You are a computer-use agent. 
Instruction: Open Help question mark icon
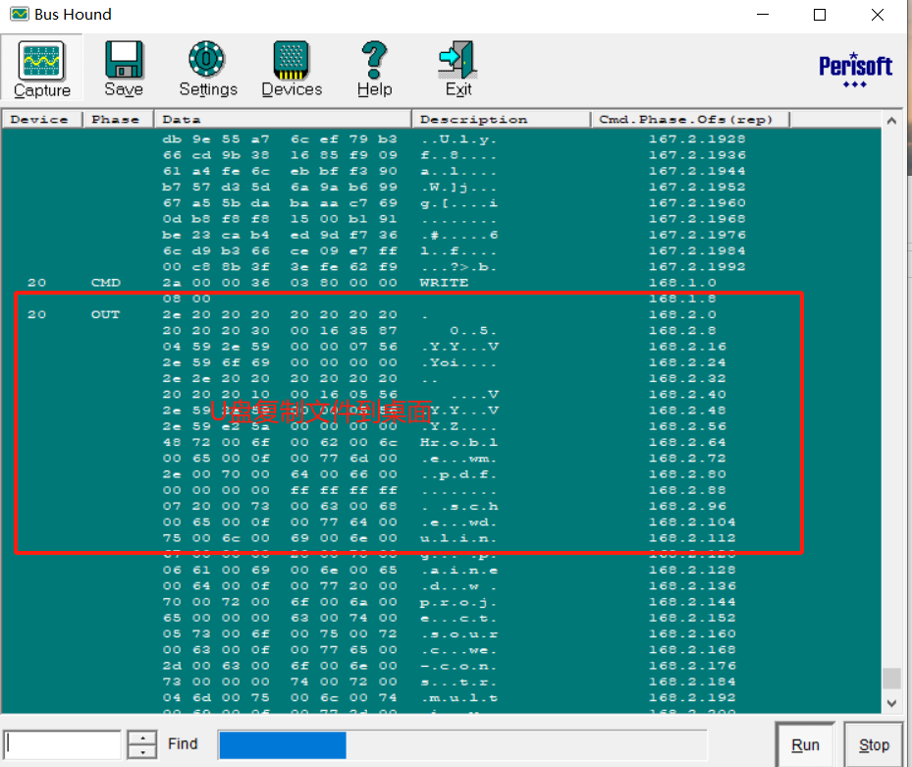(x=375, y=59)
